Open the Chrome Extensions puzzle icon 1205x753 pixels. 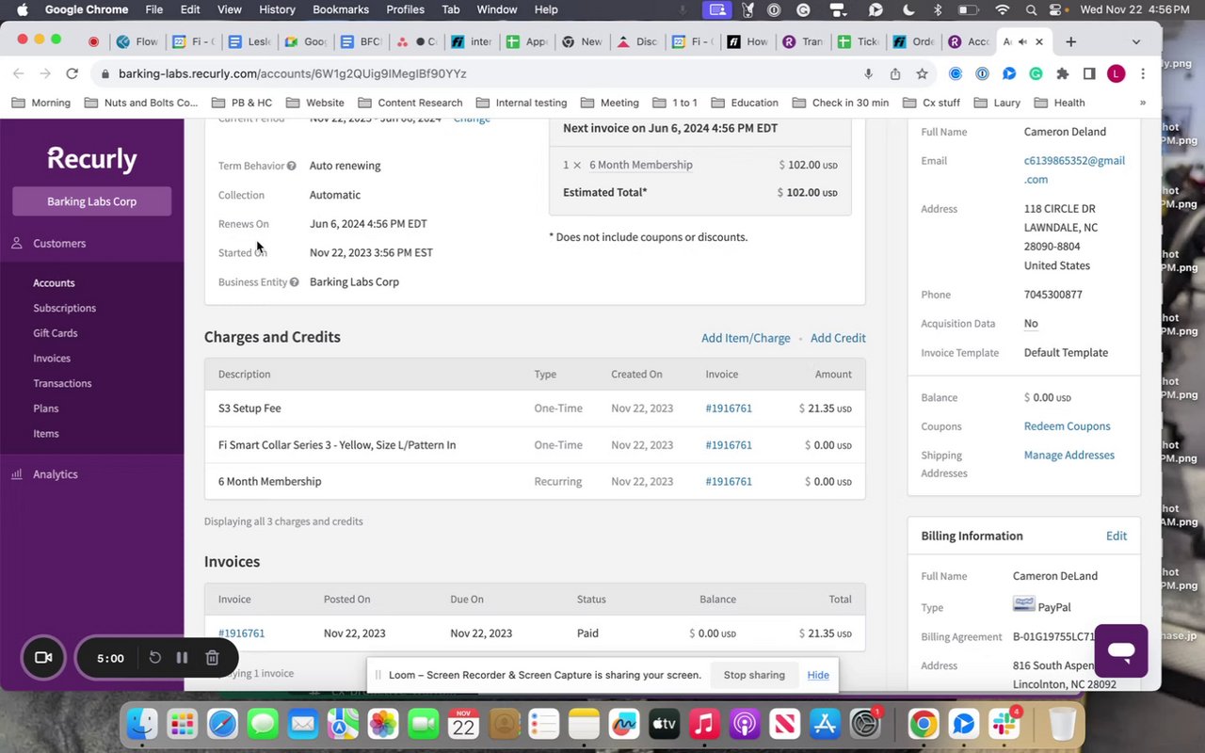pos(1063,73)
